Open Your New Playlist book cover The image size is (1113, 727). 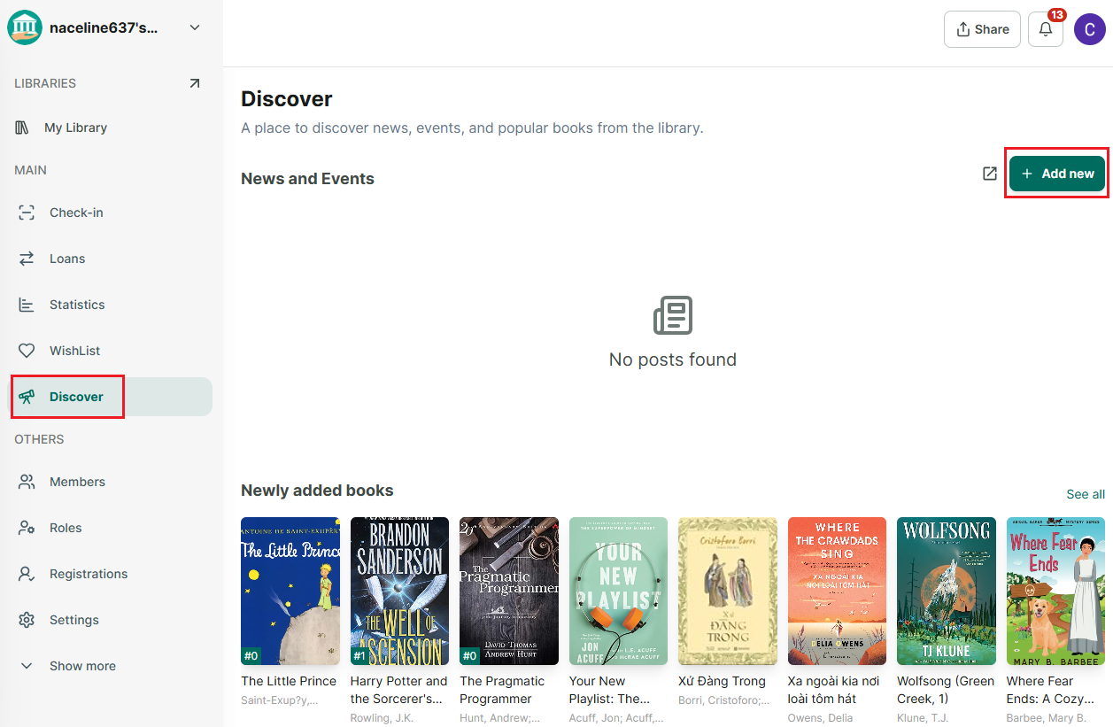618,592
